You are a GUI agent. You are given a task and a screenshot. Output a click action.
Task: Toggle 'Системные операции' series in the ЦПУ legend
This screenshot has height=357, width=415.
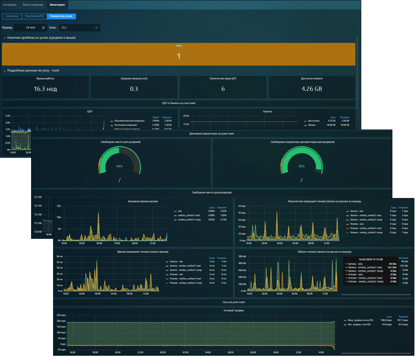tap(126, 125)
